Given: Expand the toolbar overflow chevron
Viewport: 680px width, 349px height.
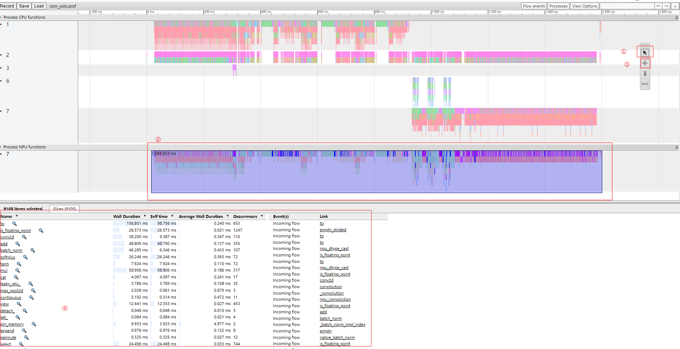Looking at the screenshot, I should 675,6.
